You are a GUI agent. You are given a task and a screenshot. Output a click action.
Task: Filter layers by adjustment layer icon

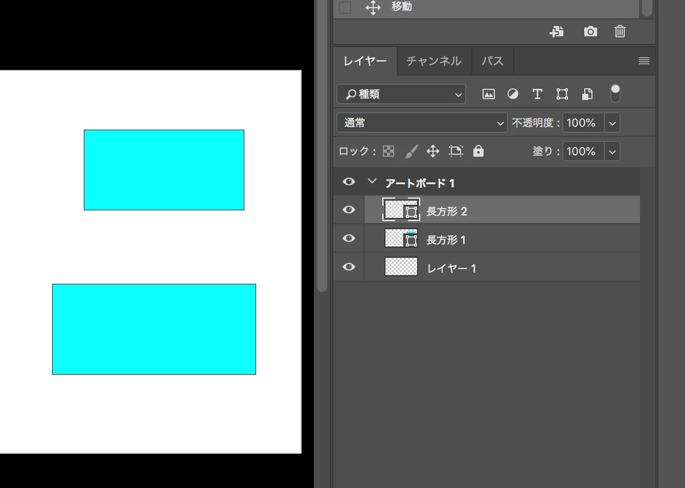[x=513, y=94]
